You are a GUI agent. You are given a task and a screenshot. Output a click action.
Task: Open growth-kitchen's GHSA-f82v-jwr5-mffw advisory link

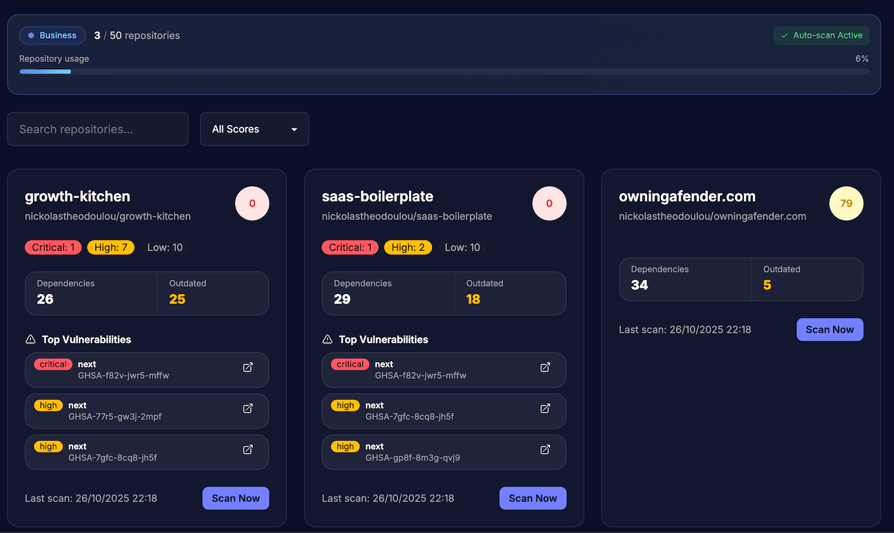(247, 367)
